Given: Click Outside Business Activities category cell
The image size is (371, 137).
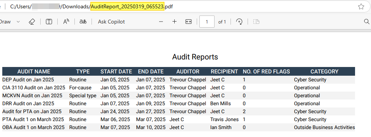Looking at the screenshot, I should (324, 128).
